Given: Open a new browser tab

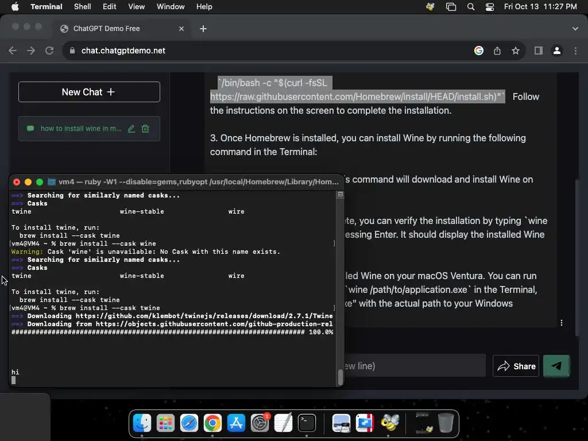Looking at the screenshot, I should pyautogui.click(x=203, y=29).
